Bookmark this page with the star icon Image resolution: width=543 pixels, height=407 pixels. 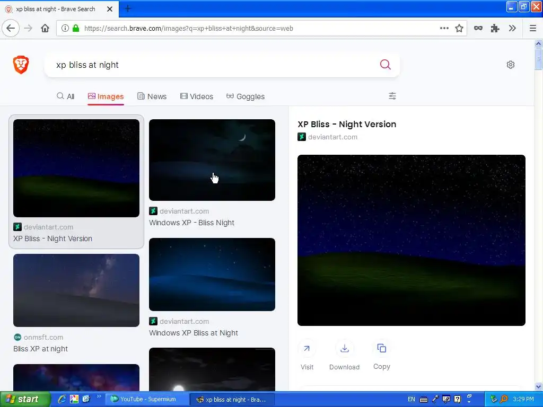click(459, 29)
